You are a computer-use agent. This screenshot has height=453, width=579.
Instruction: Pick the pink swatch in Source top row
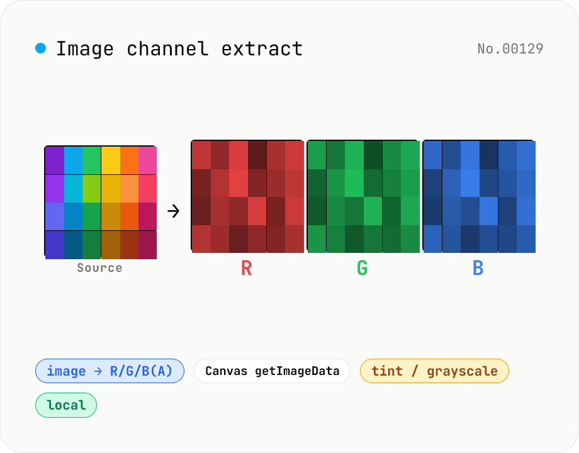point(148,160)
